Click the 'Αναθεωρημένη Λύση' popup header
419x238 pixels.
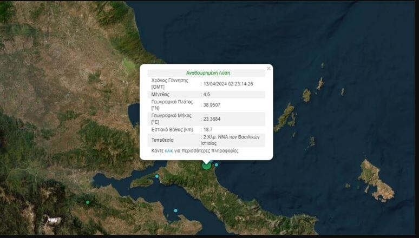pyautogui.click(x=207, y=72)
